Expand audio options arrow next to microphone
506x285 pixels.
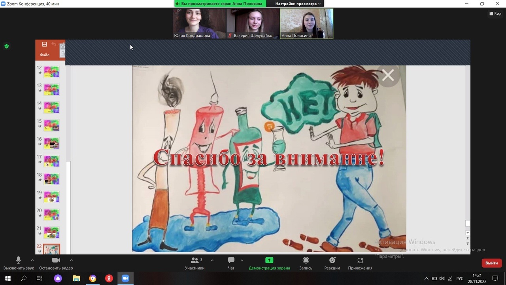click(32, 260)
